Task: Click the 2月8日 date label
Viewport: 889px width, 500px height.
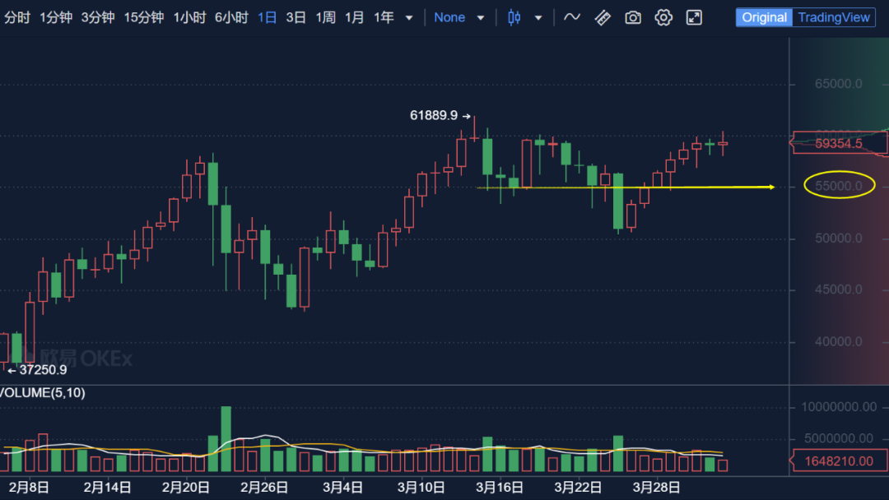Action: (x=29, y=488)
